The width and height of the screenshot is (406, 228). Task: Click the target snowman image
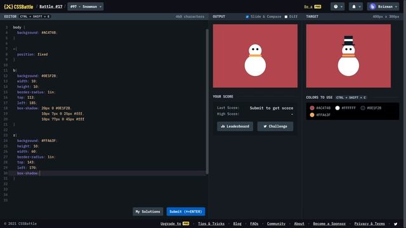348,56
